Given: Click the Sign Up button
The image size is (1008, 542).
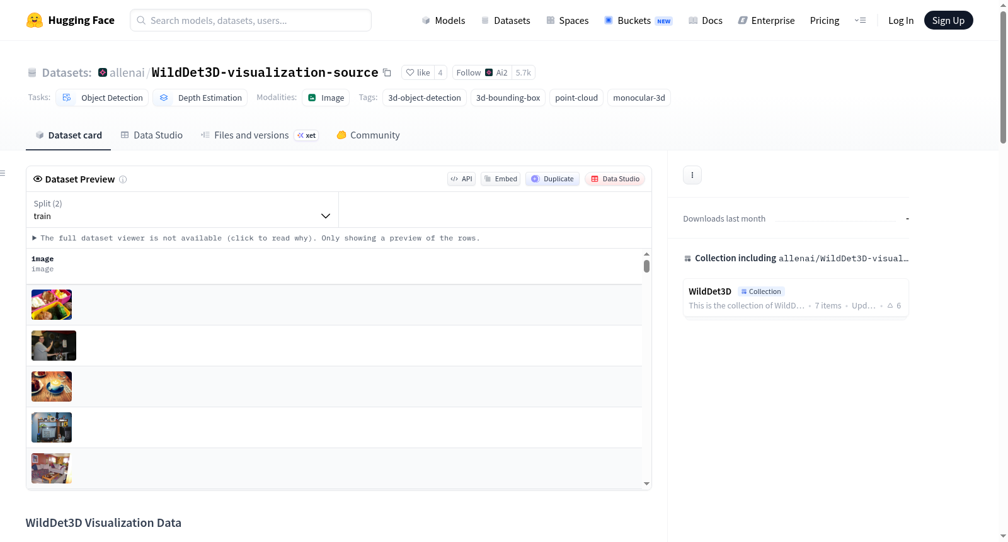Looking at the screenshot, I should coord(948,21).
